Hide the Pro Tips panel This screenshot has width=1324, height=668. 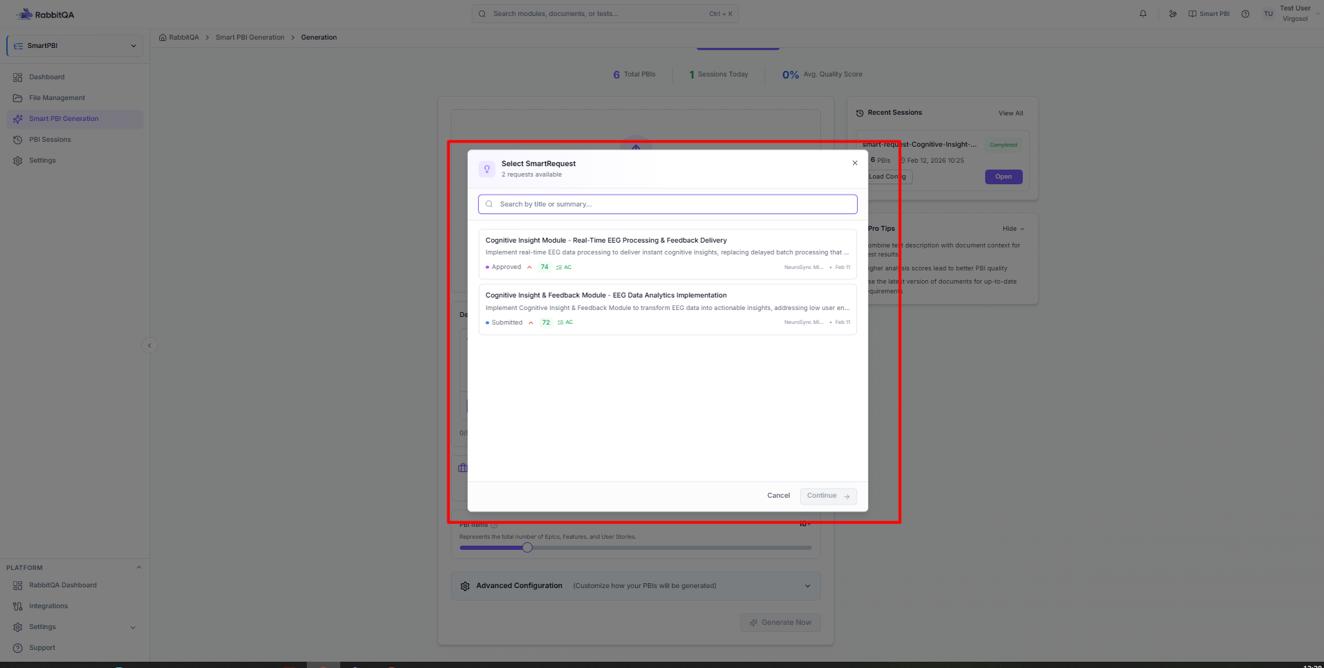click(x=1014, y=229)
